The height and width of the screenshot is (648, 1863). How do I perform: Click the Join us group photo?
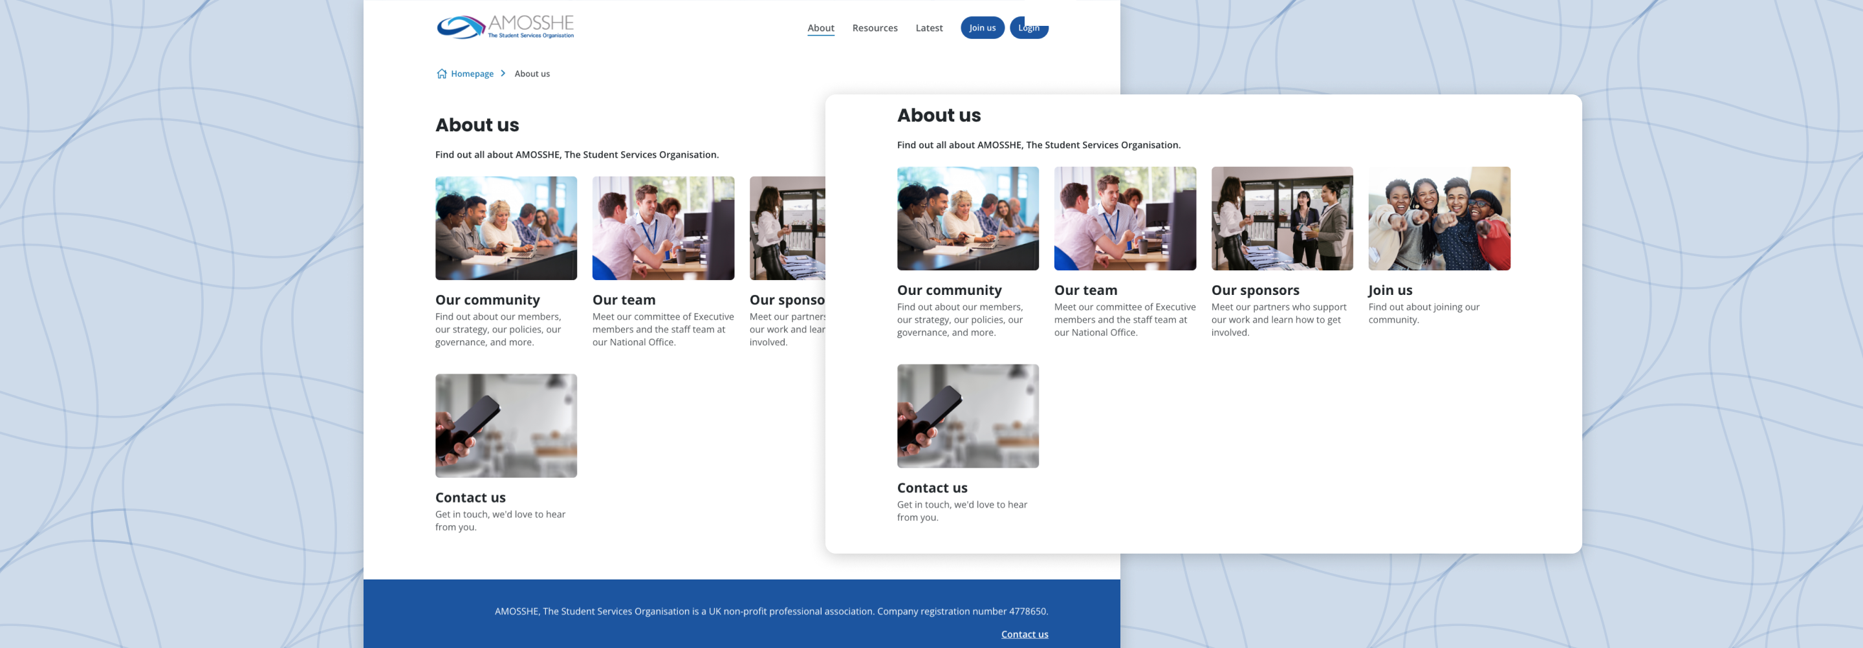pos(1439,218)
